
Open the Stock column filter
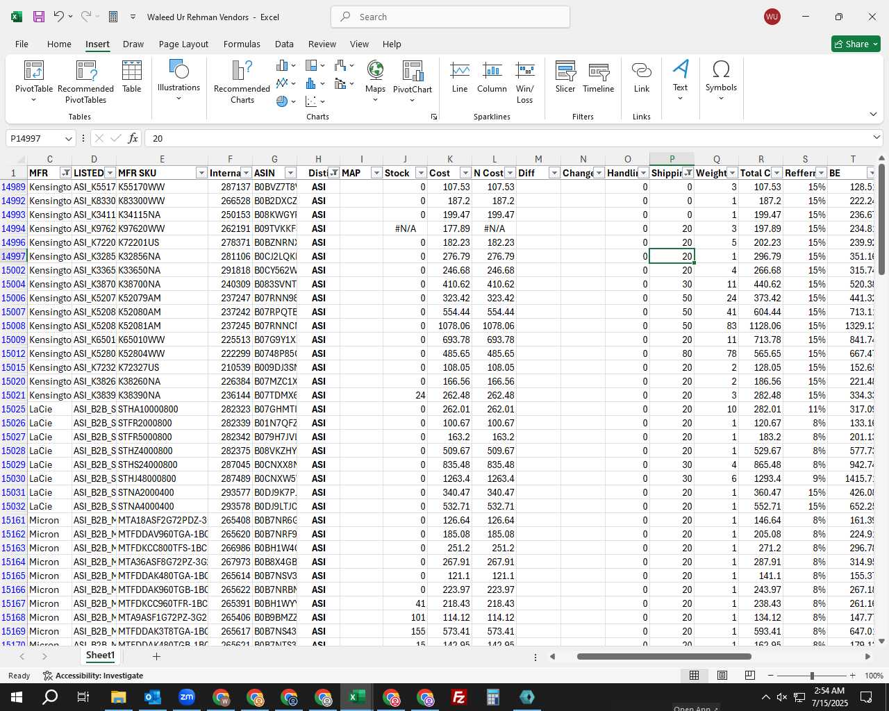(421, 173)
